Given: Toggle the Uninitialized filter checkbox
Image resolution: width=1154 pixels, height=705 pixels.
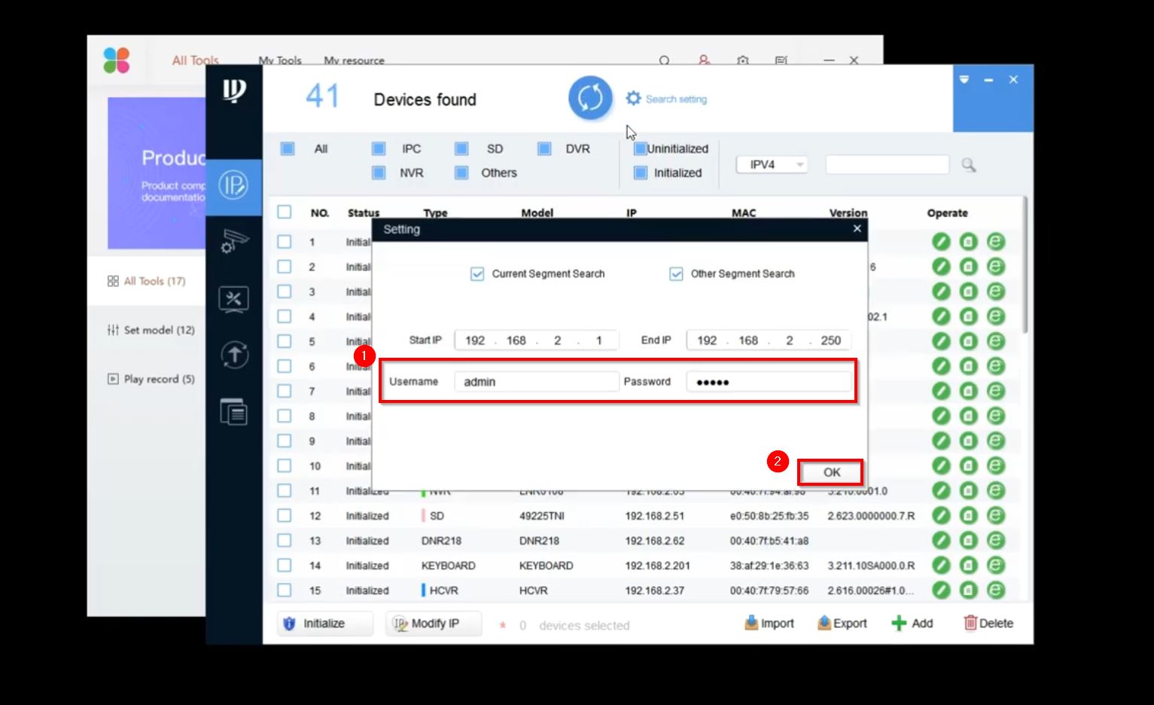Looking at the screenshot, I should click(641, 148).
